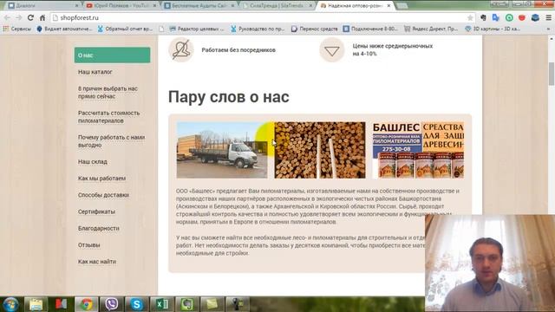Go to the browser home page icon
This screenshot has height=312, width=555.
click(x=42, y=17)
